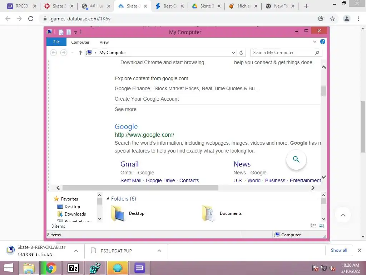Click the round floating search button
The width and height of the screenshot is (366, 275).
[x=296, y=159]
